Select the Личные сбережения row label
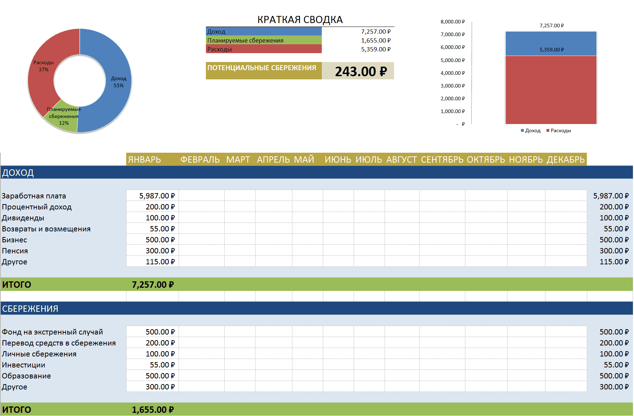Viewport: 634px width, 416px height. pos(39,354)
